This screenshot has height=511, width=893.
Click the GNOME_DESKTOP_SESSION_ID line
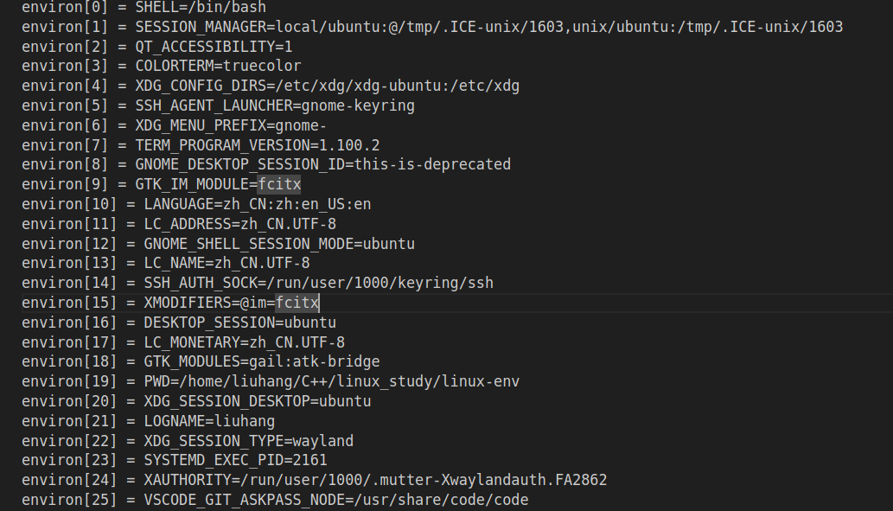pos(266,164)
